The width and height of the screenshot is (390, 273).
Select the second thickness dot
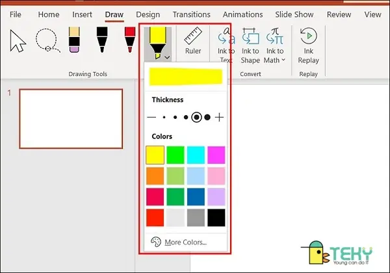pos(175,117)
